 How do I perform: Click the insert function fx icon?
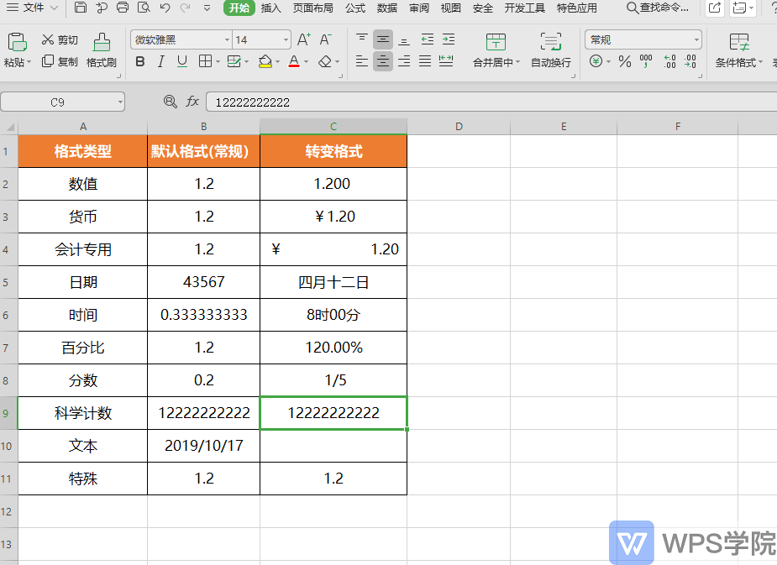[x=192, y=102]
